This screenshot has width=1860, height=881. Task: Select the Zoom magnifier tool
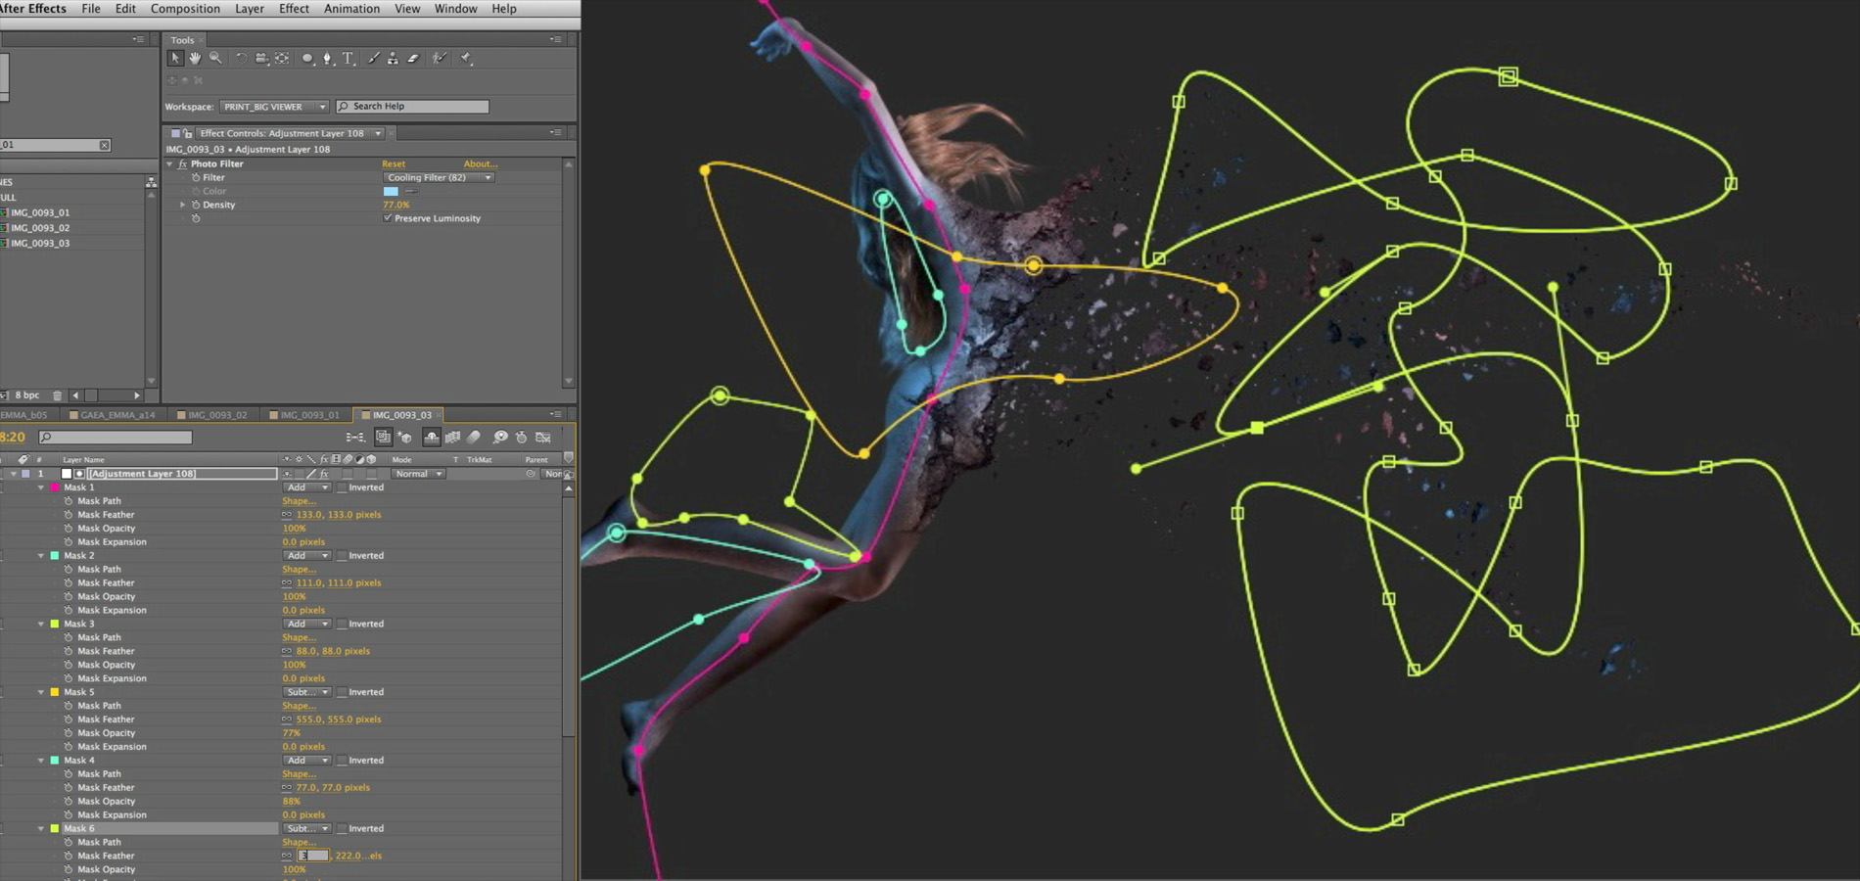tap(215, 58)
